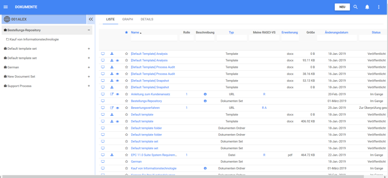Image resolution: width=388 pixels, height=178 pixels.
Task: Click the filter field under the Name column
Action: coord(154,38)
